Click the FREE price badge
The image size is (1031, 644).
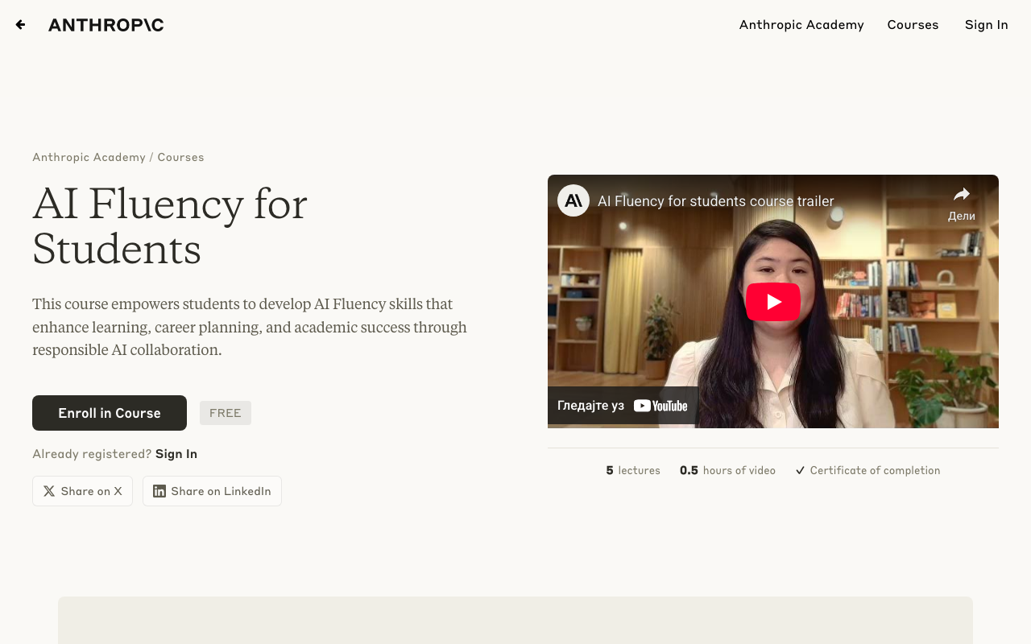(x=226, y=413)
